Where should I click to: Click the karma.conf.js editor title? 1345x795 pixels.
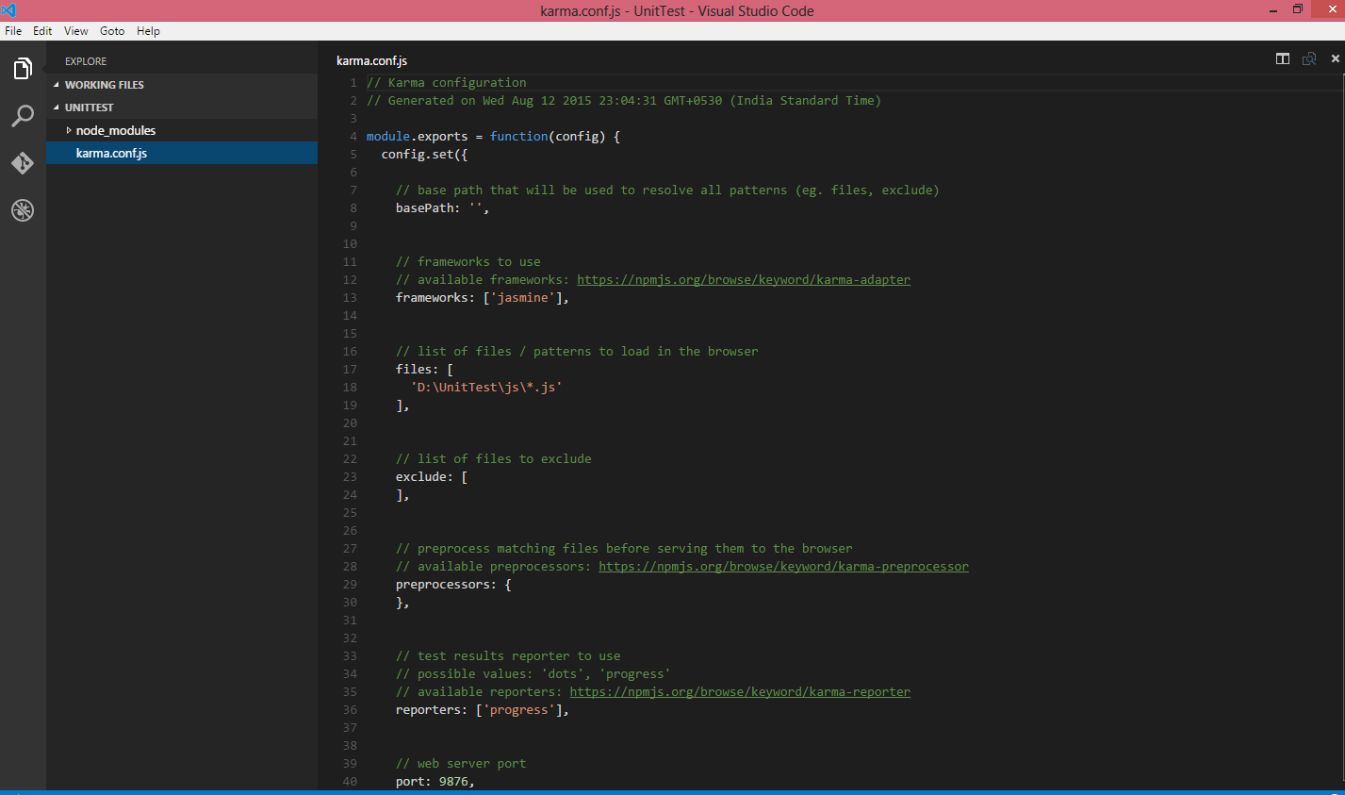[x=371, y=60]
